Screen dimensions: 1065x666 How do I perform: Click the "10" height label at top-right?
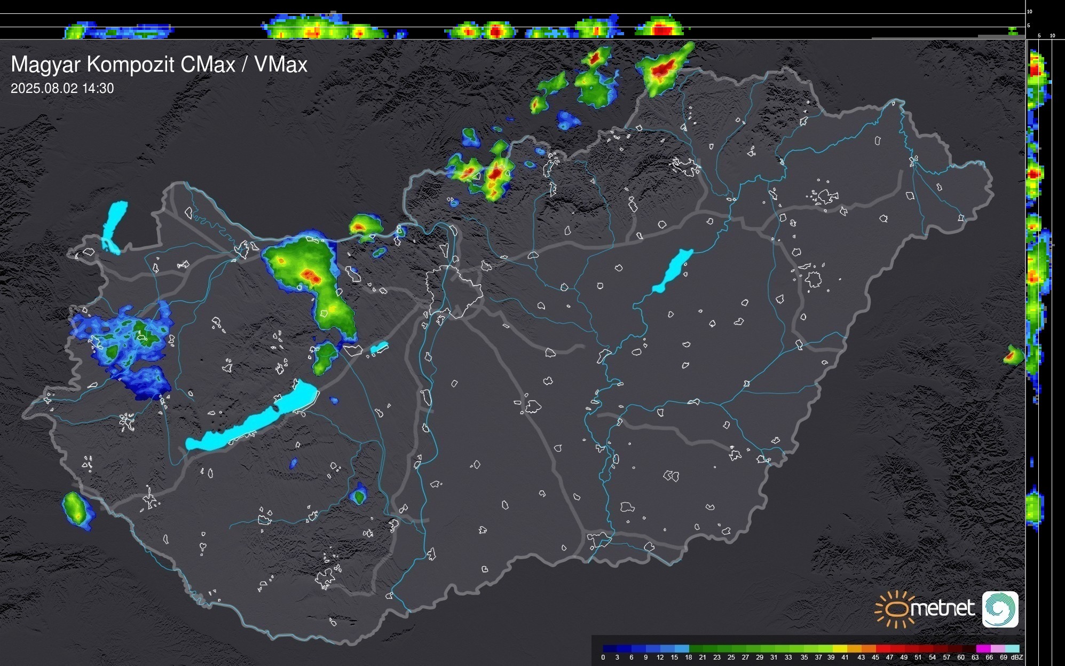[x=1029, y=11]
